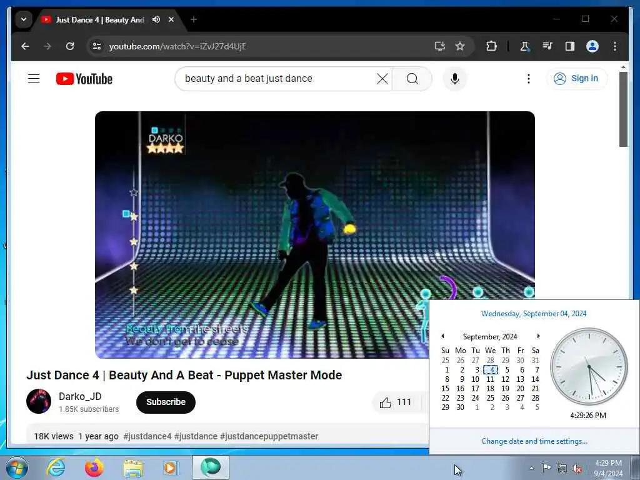Open the YouTube settings three-dot menu
Viewport: 640px width, 480px height.
pyautogui.click(x=529, y=78)
